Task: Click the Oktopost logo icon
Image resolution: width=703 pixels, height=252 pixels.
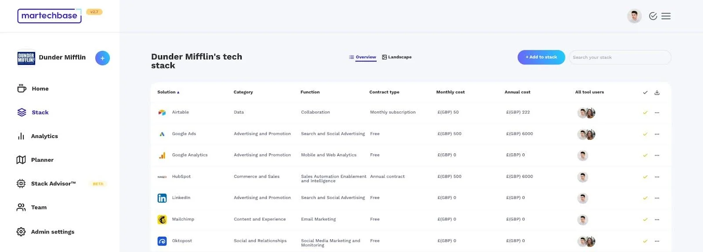Action: pos(162,241)
